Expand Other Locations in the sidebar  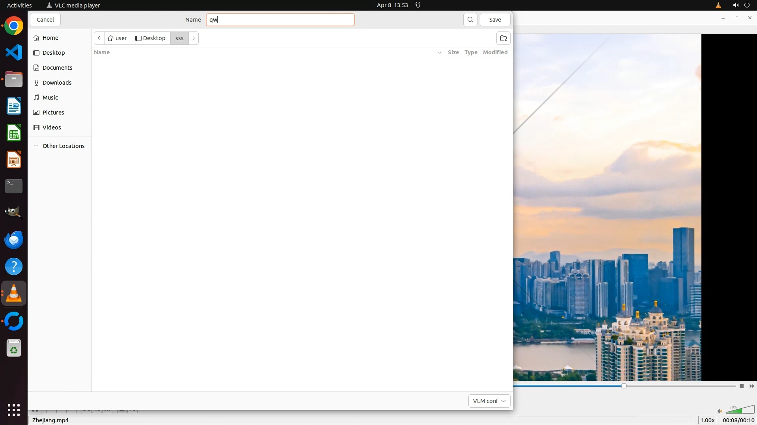coord(63,146)
